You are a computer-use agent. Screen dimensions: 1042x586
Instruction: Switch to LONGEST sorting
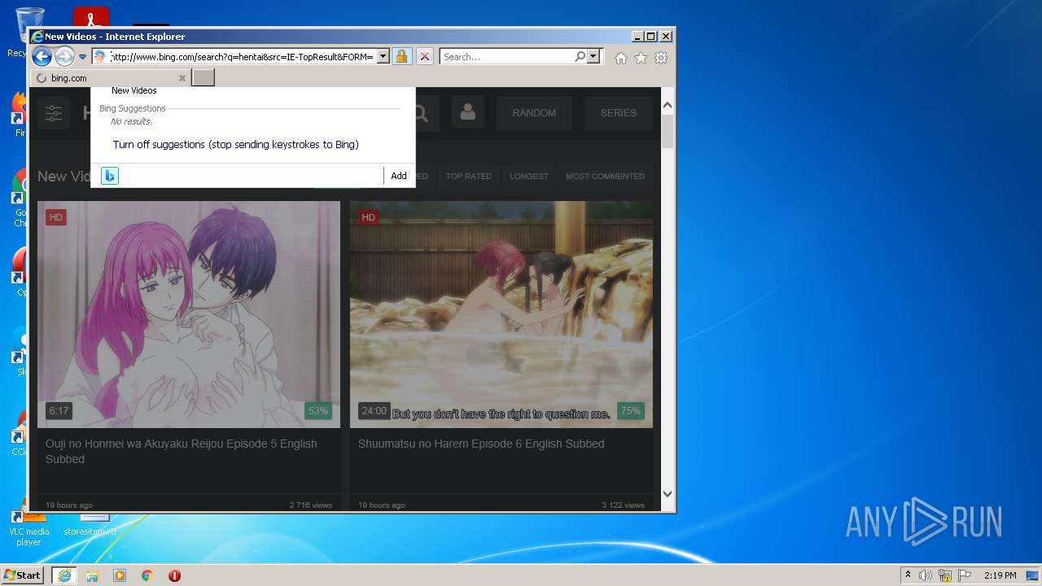pos(529,176)
